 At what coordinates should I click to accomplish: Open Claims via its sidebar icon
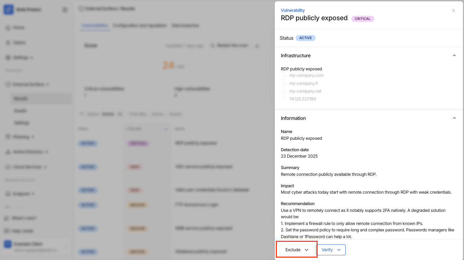(8, 43)
